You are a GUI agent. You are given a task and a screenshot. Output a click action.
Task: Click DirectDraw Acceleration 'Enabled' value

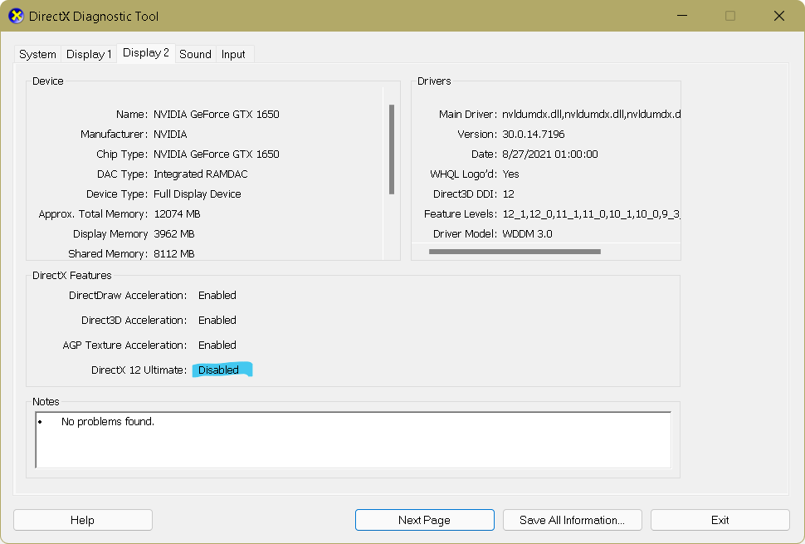tap(217, 296)
